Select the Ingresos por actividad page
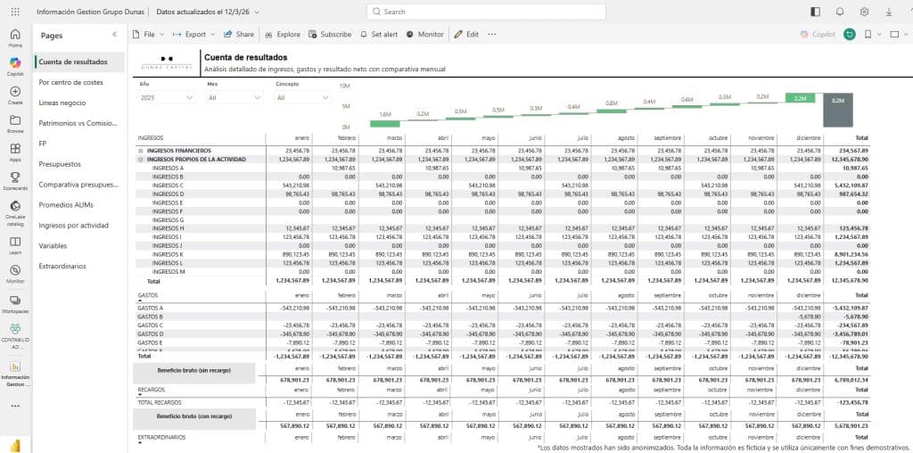 click(x=79, y=226)
